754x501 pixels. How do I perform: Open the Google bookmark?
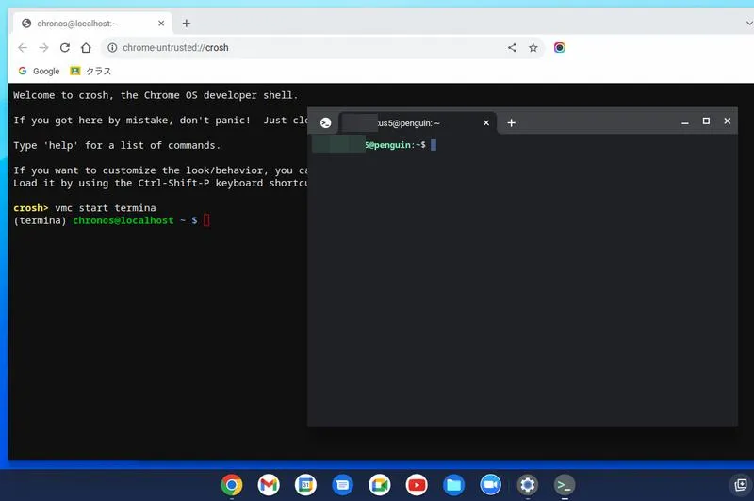pyautogui.click(x=39, y=71)
